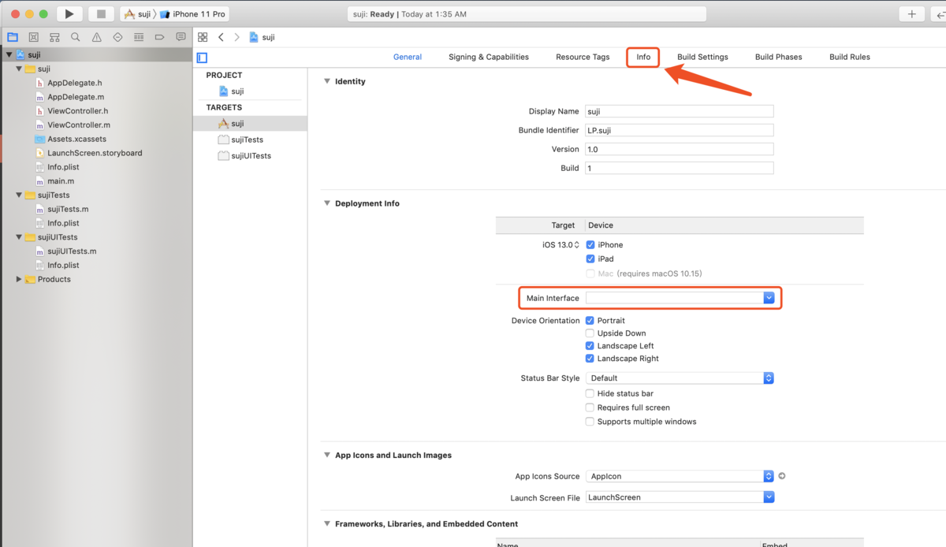946x547 pixels.
Task: Click the Build number field
Action: coord(680,168)
